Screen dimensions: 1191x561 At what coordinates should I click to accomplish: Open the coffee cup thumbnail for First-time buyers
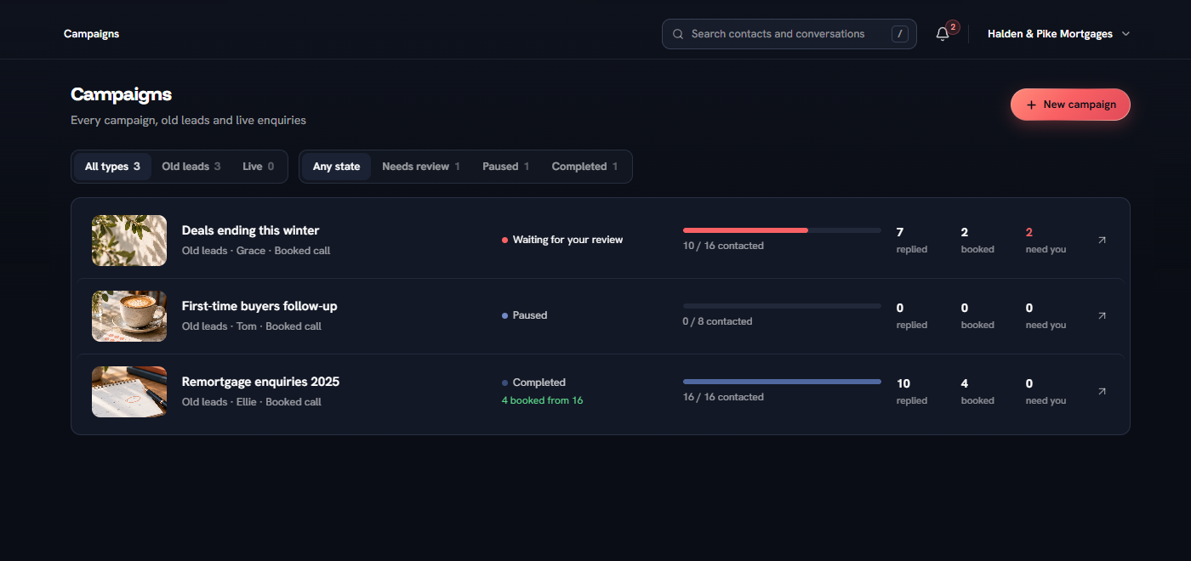129,316
